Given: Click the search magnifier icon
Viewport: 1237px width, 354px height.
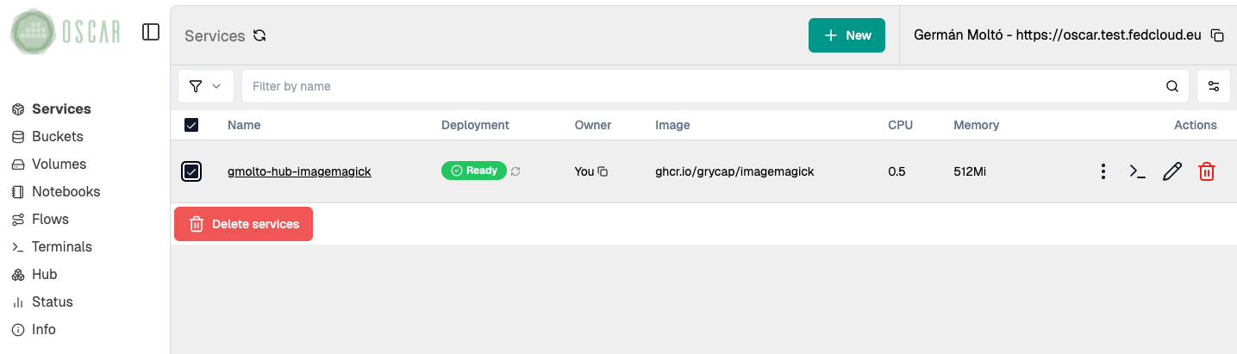Looking at the screenshot, I should [1171, 86].
